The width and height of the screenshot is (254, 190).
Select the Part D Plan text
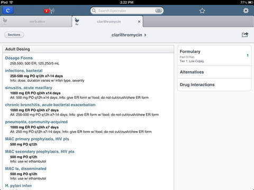coord(187,57)
